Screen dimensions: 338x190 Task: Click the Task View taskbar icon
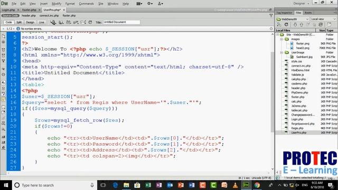tap(103, 185)
